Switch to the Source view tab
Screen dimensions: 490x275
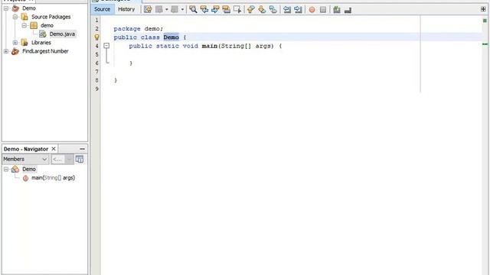pyautogui.click(x=102, y=9)
